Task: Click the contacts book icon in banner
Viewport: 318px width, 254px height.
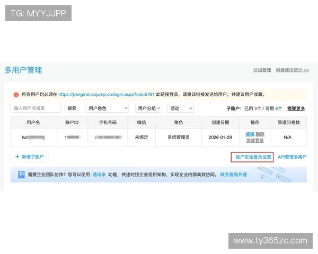Action: 21,175
